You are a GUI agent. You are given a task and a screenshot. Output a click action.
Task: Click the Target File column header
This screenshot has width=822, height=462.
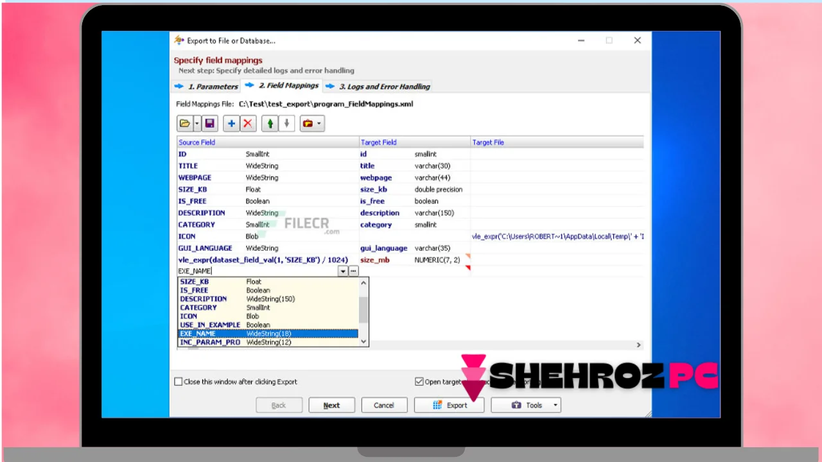pyautogui.click(x=557, y=142)
